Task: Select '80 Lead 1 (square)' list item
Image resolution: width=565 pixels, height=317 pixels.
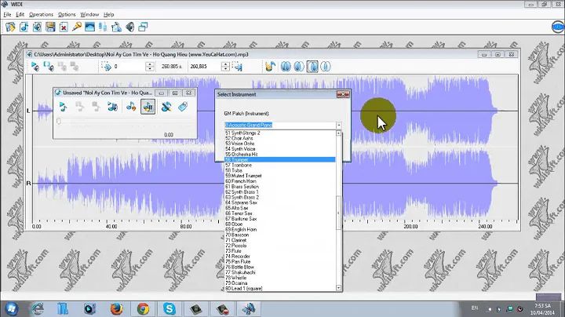Action: pos(280,288)
